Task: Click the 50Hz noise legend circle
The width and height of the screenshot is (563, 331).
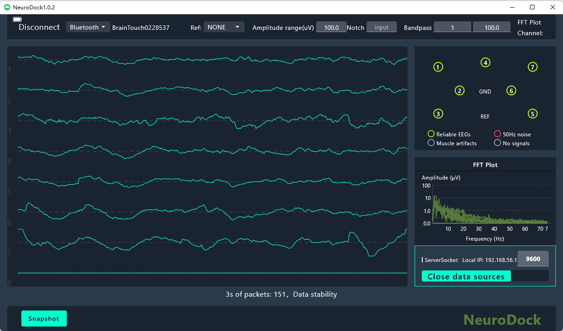Action: point(498,134)
